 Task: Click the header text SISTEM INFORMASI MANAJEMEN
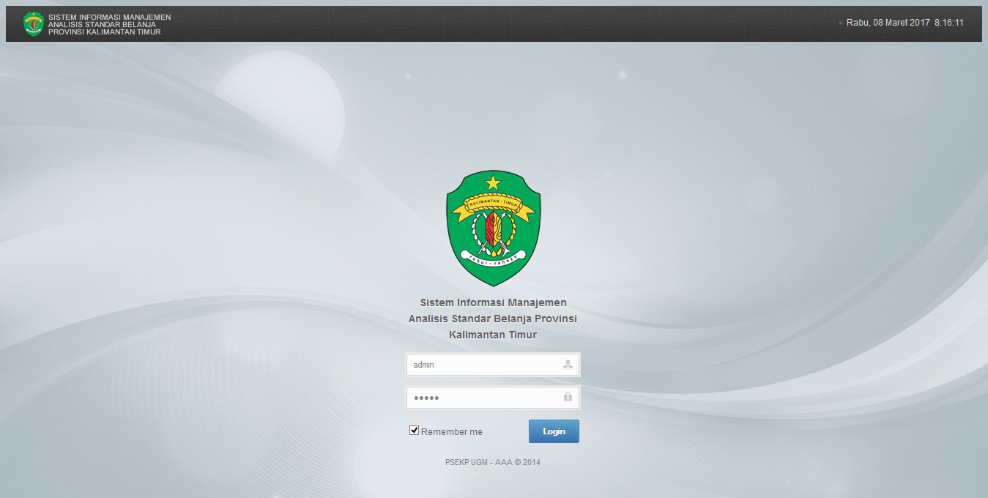[x=109, y=16]
